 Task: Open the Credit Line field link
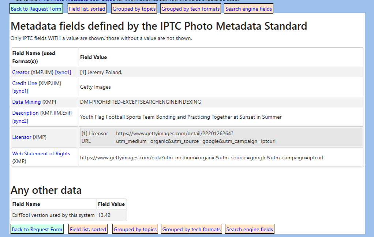point(24,83)
